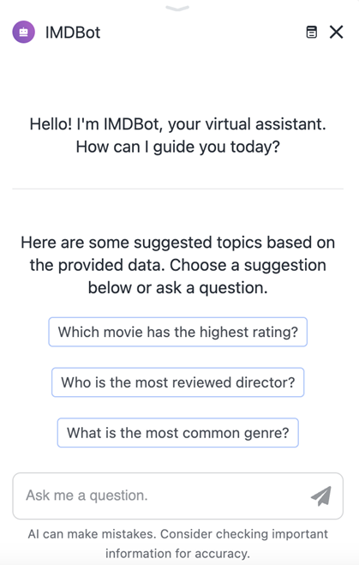Click the 'below or ask a question' line

[178, 288]
